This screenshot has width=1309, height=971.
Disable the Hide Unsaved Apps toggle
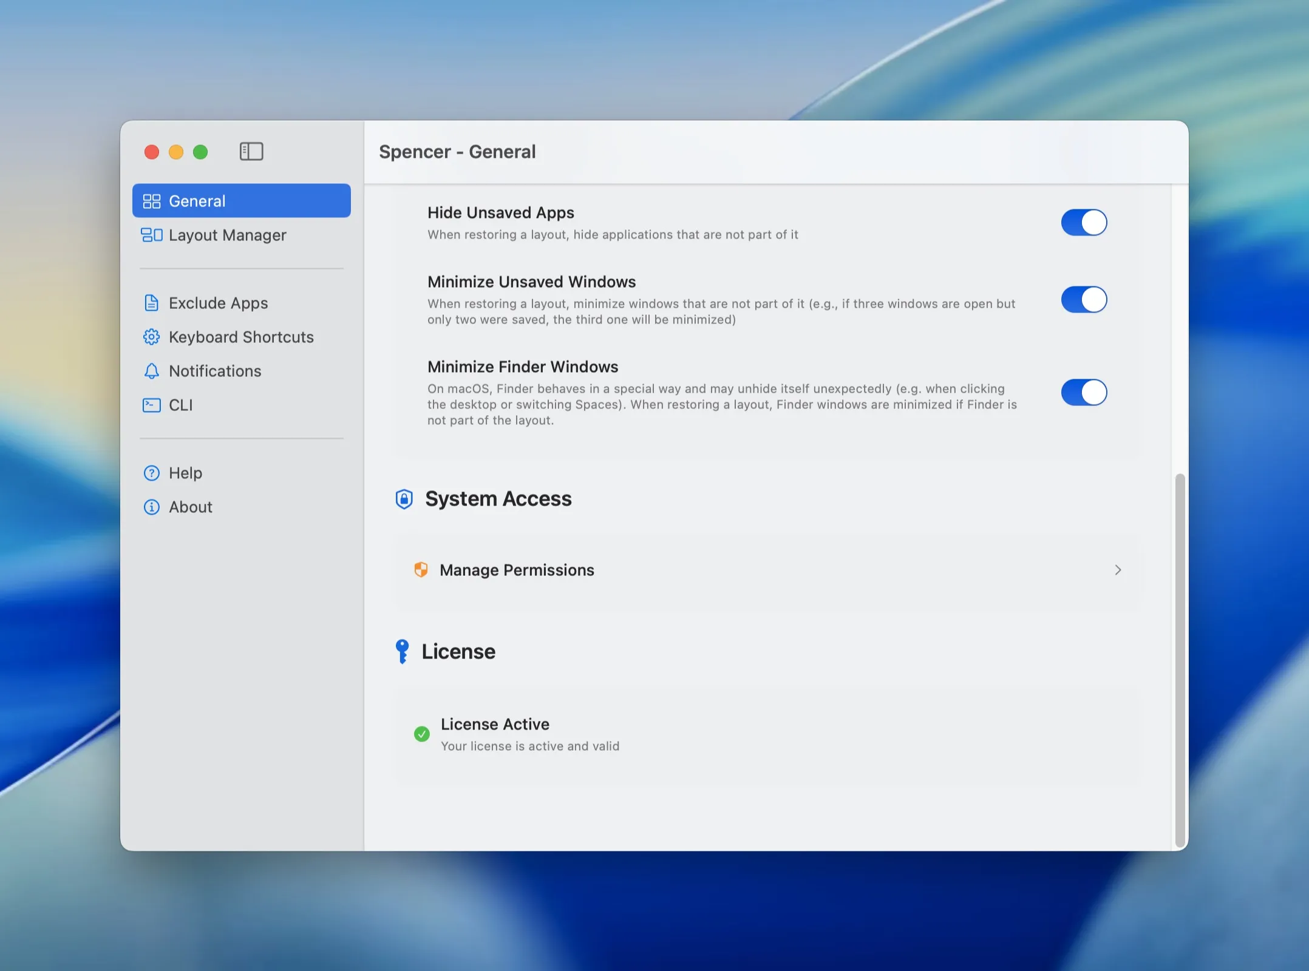click(1083, 222)
